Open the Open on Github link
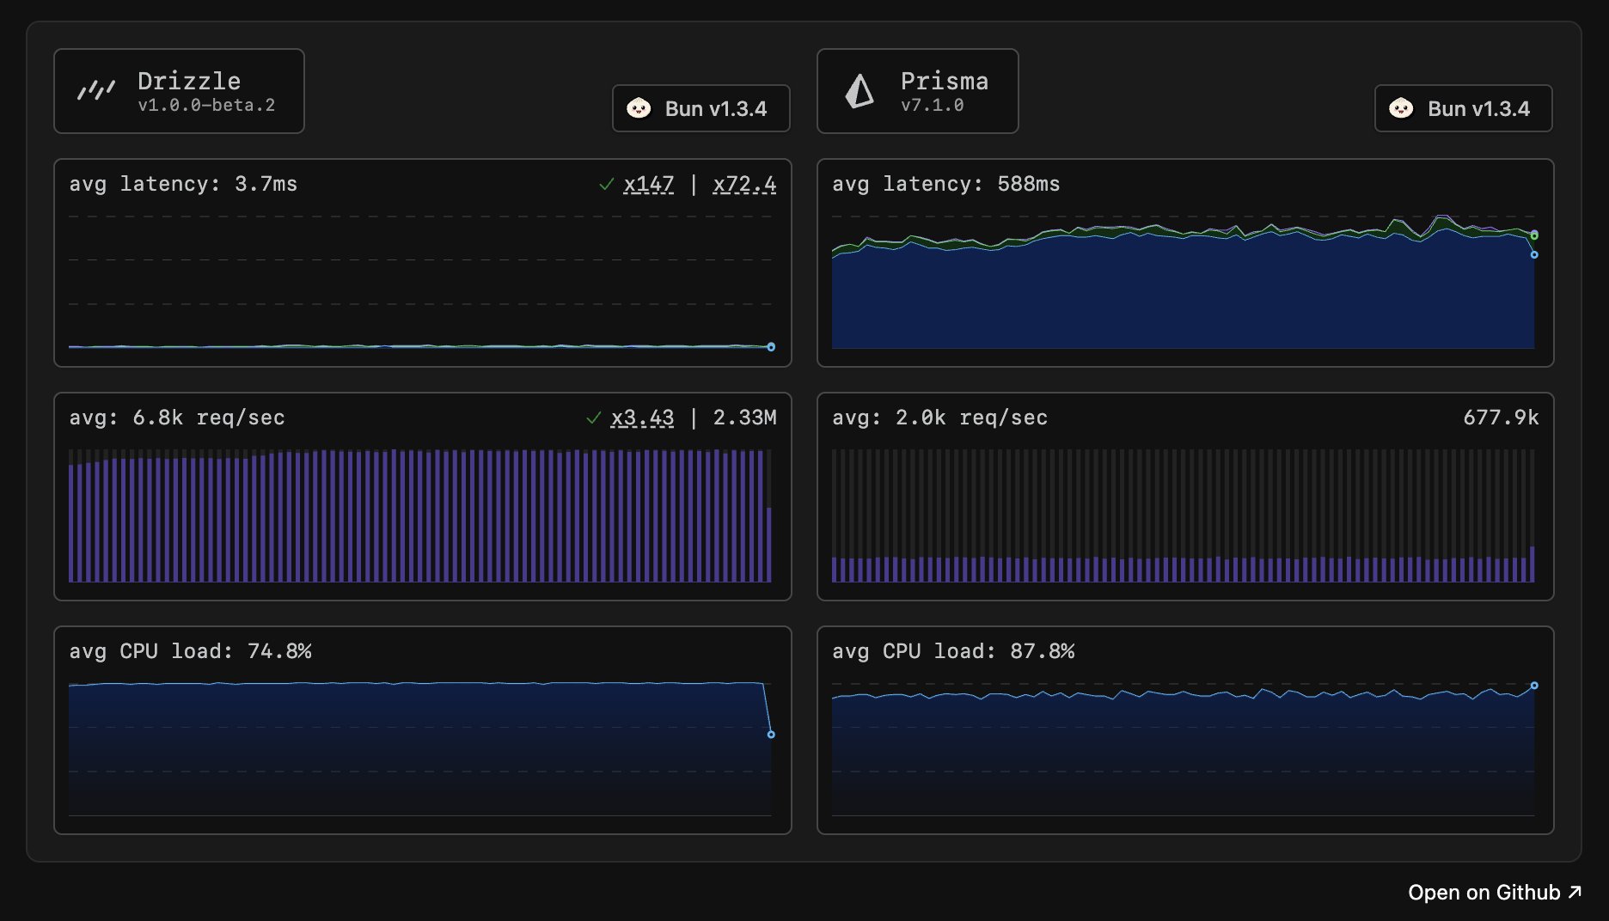 pos(1495,893)
